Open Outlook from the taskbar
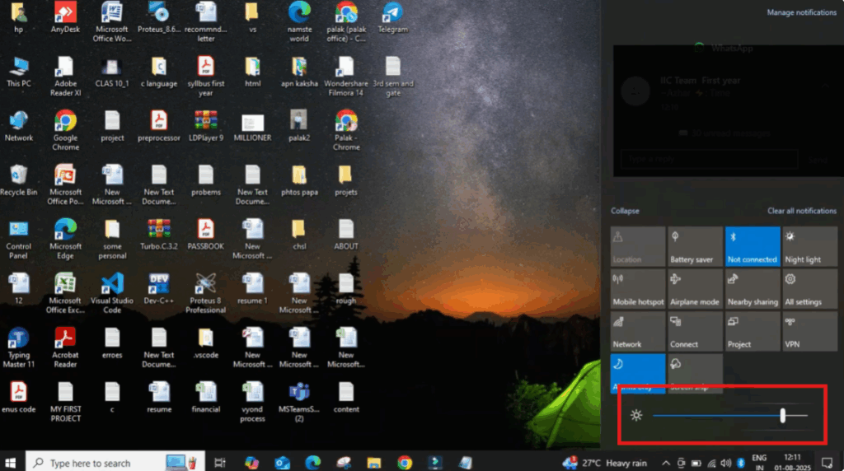 282,463
